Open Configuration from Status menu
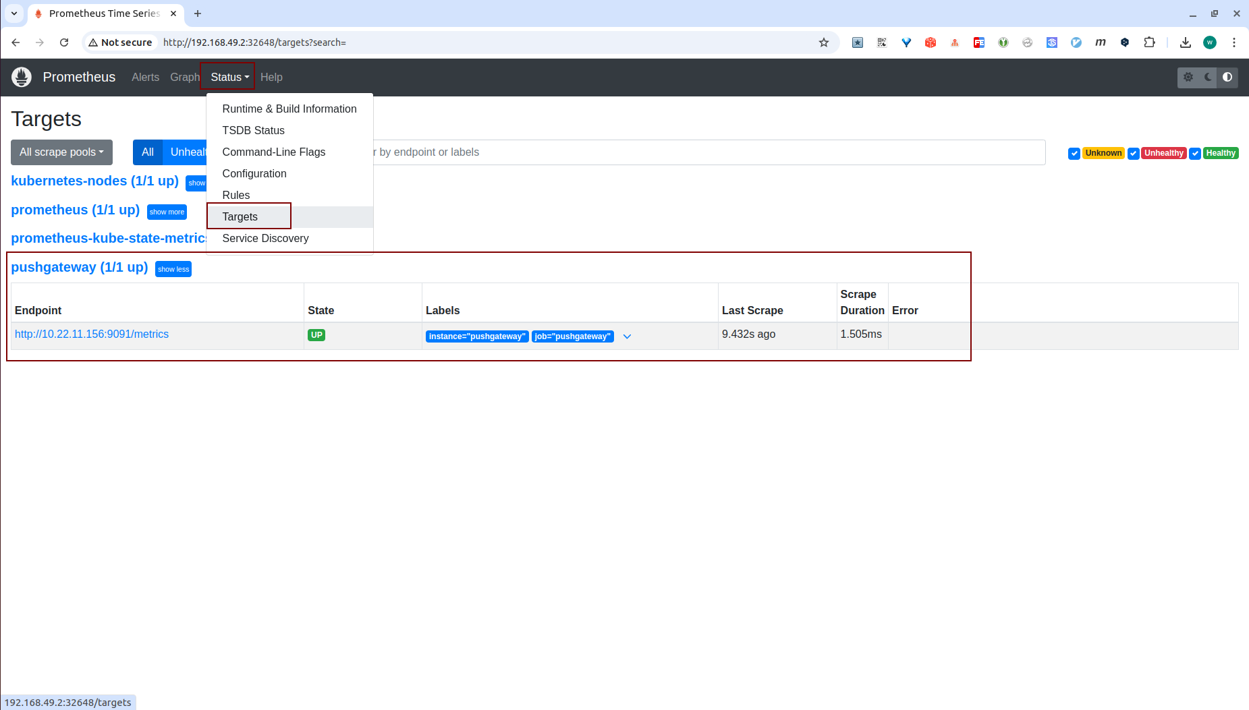The height and width of the screenshot is (710, 1249). coord(289,174)
